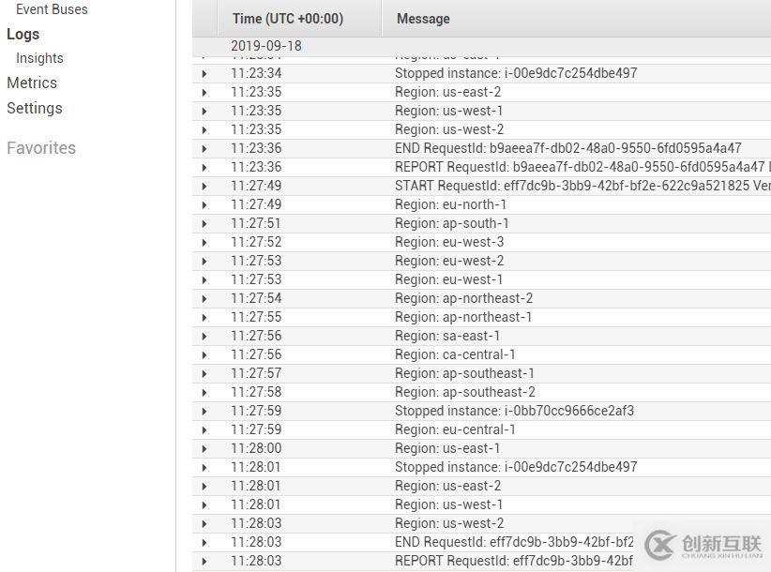Click the END RequestId b9aeea7f message text
This screenshot has width=771, height=572.
pos(567,148)
